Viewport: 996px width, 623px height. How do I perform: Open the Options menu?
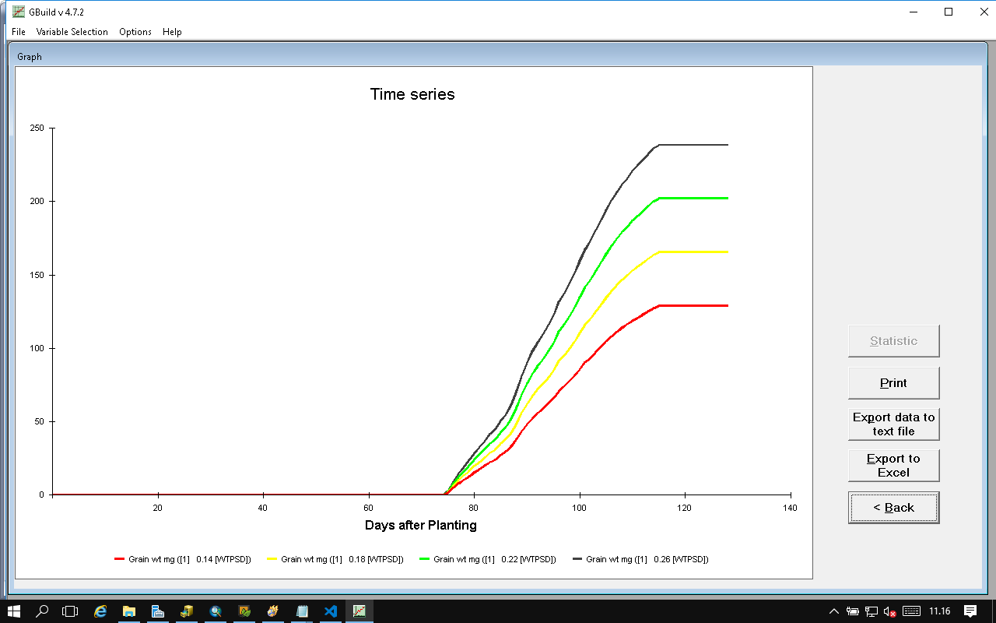(x=135, y=32)
